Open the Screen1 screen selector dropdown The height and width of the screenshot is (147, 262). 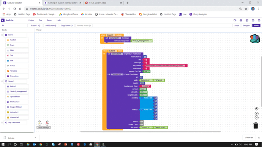[x=35, y=26]
